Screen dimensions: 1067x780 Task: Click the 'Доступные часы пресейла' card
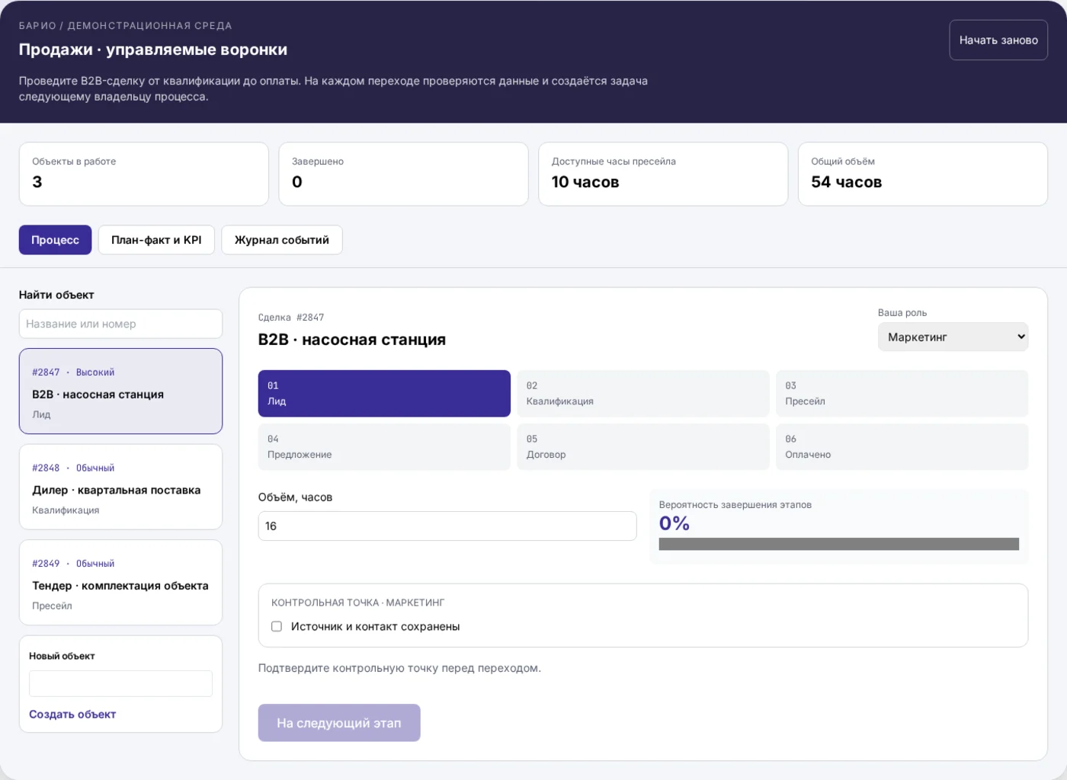663,174
